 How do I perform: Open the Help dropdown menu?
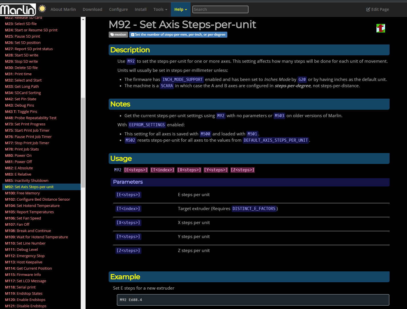pos(181,9)
